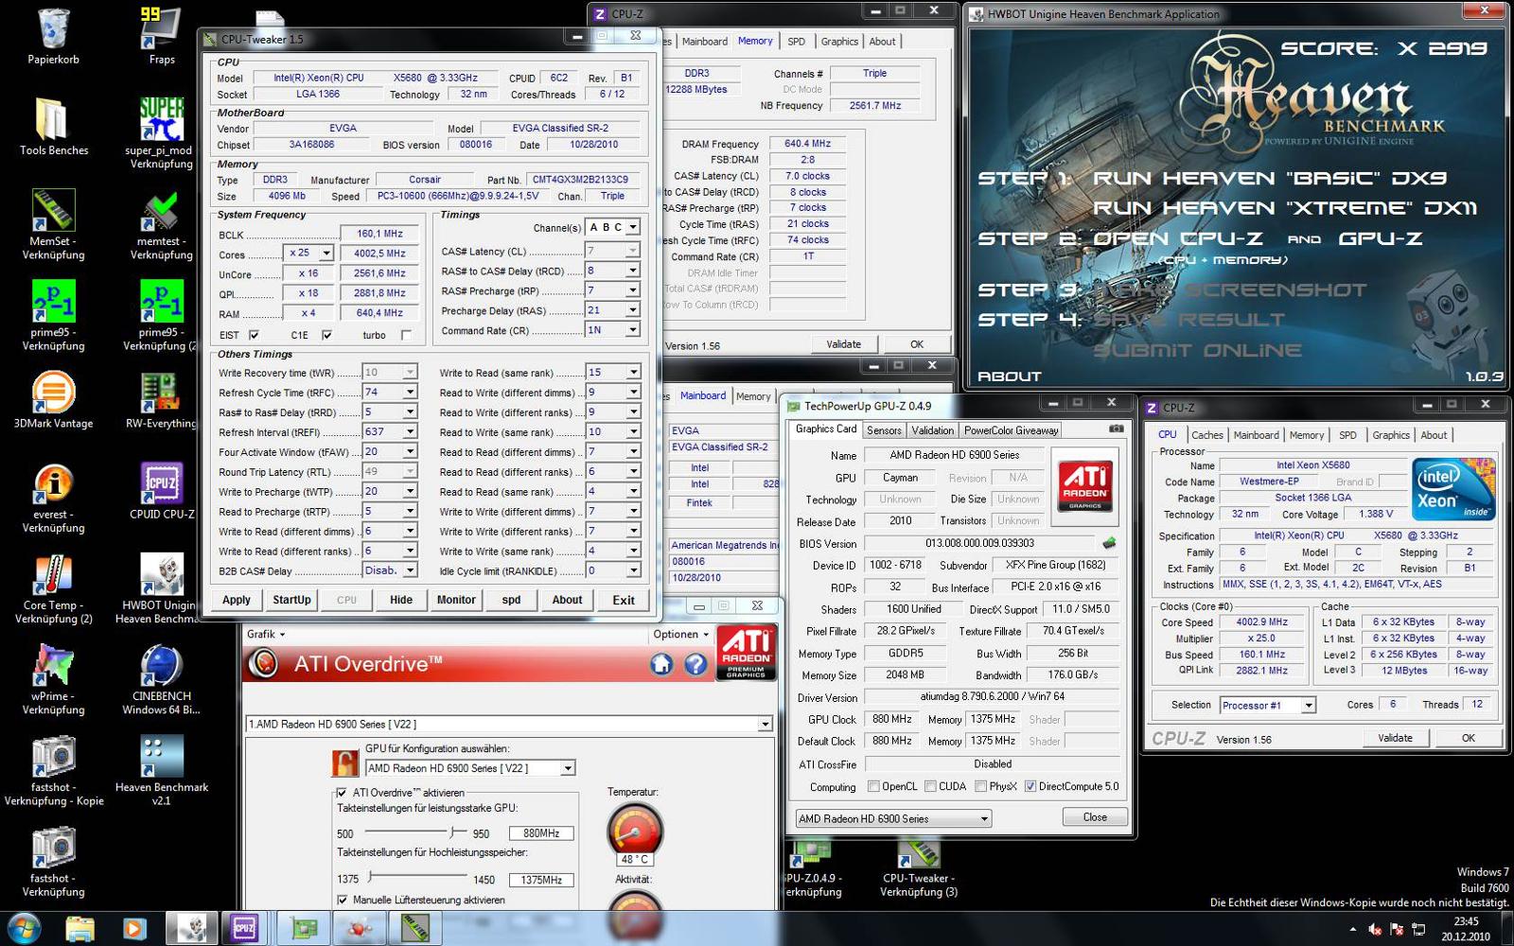The width and height of the screenshot is (1514, 946).
Task: Open the PowerColor Giveaway tab in GPU-Z
Action: click(x=1011, y=429)
